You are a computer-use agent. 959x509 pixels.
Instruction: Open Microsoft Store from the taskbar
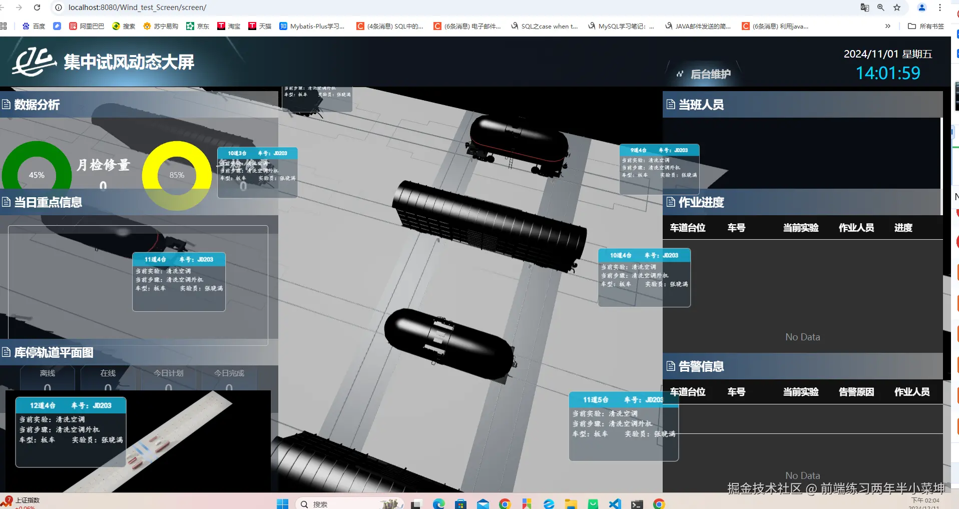coord(460,504)
